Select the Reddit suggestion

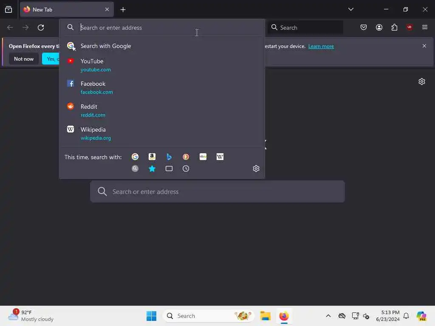click(x=162, y=110)
